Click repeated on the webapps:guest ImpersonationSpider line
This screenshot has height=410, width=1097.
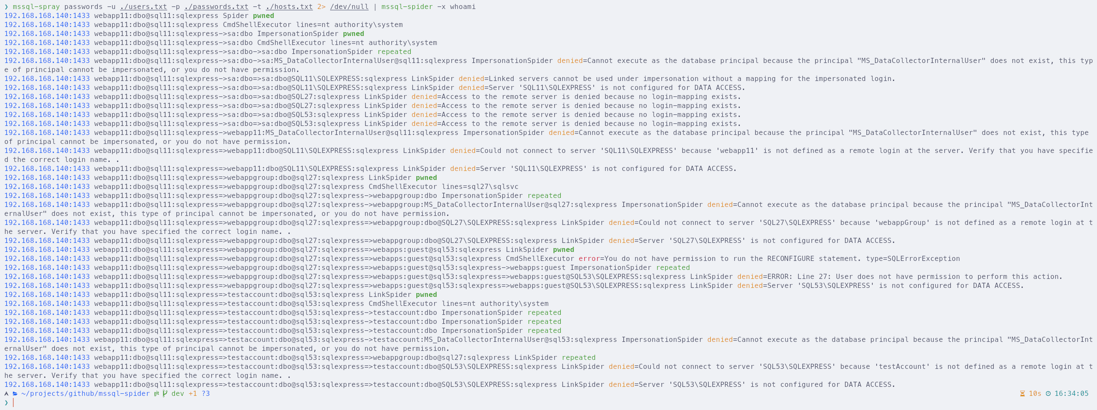coord(673,268)
